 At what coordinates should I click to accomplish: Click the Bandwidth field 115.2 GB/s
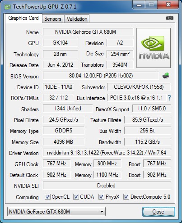click(148, 142)
